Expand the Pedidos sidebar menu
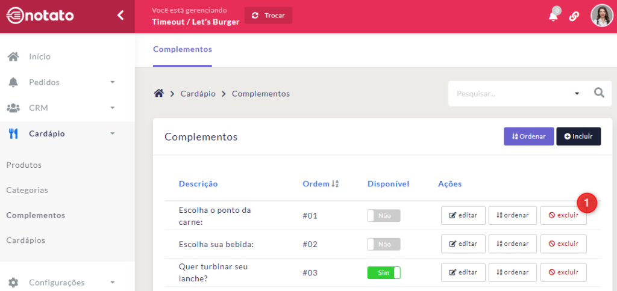This screenshot has width=617, height=291. (x=112, y=82)
